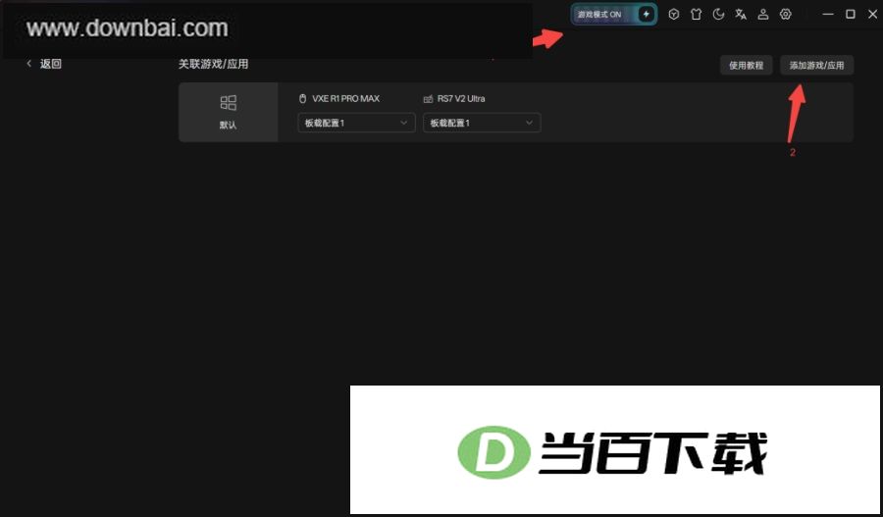This screenshot has height=517, width=883.
Task: Close the application window
Action: [872, 15]
